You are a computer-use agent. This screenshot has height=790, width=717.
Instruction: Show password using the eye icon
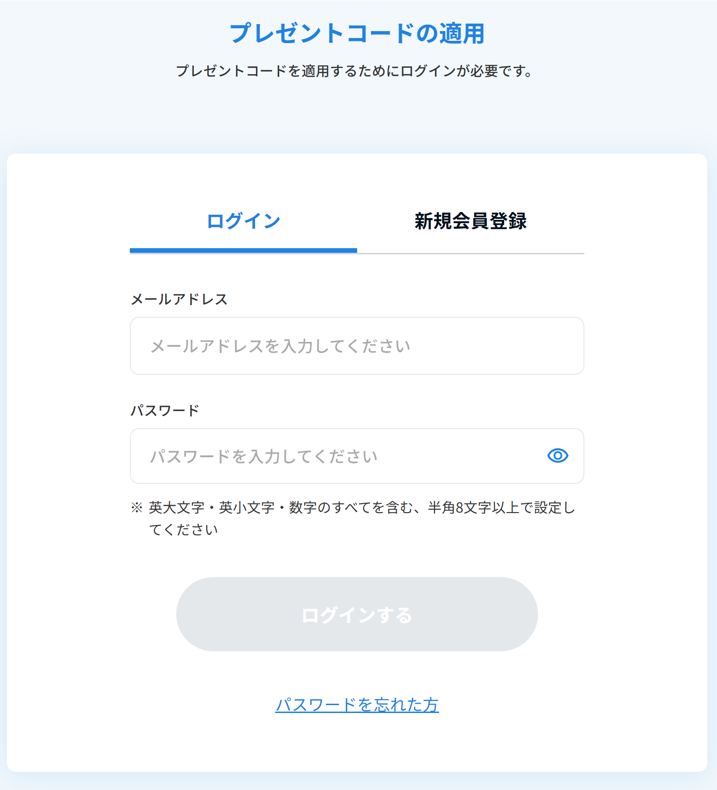coord(557,456)
